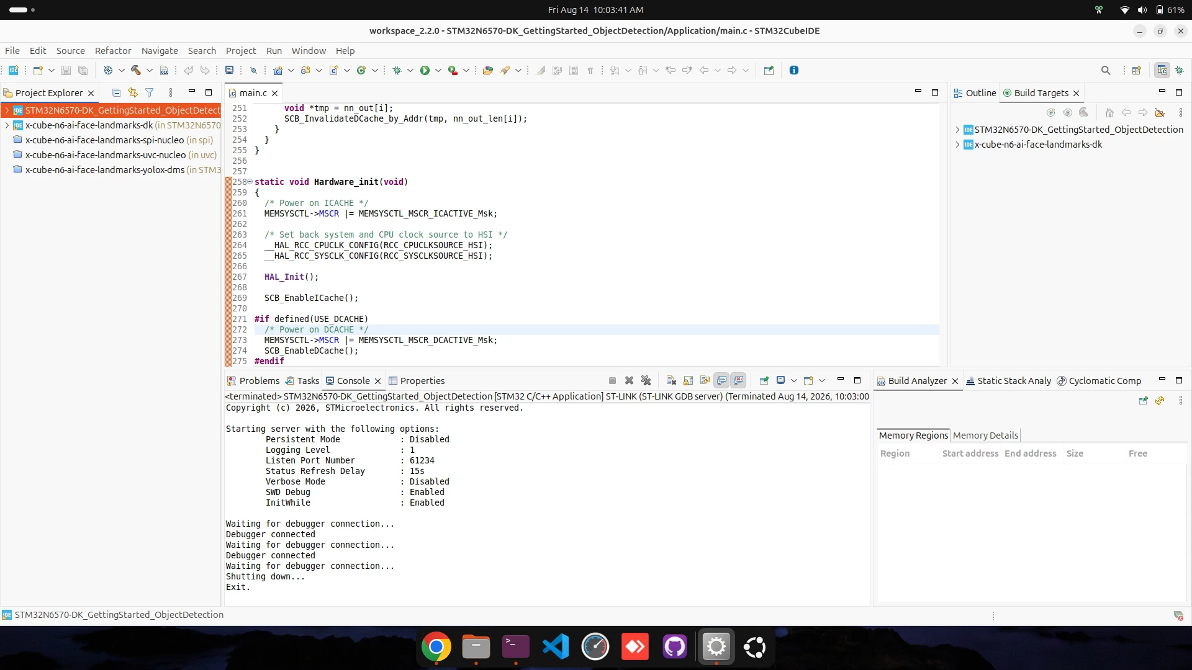
Task: Click the Remove Launch X icon in Console
Action: point(629,380)
